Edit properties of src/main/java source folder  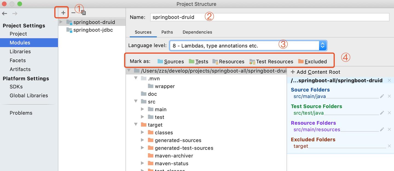[x=382, y=96]
